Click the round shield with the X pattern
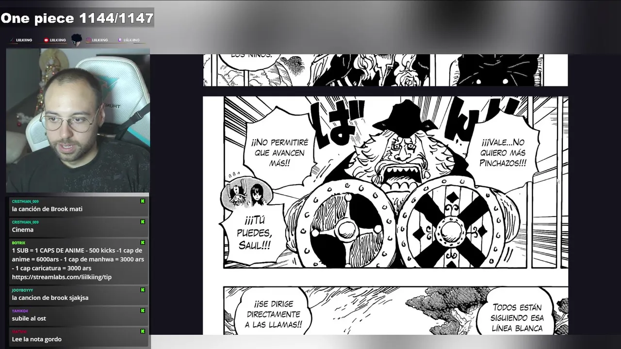Image resolution: width=621 pixels, height=349 pixels. 451,226
